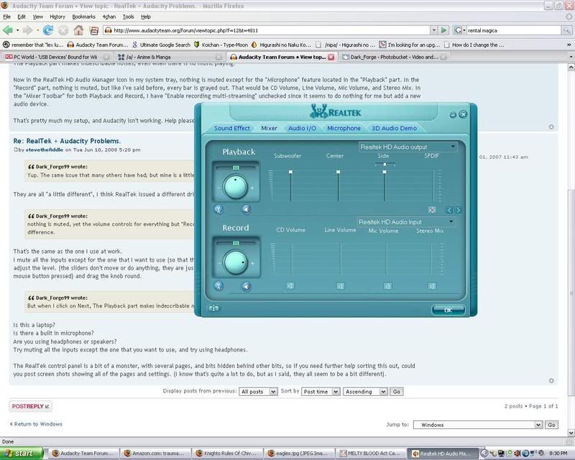575x460 pixels.
Task: Go to Firefox home page icon
Action: (x=78, y=30)
